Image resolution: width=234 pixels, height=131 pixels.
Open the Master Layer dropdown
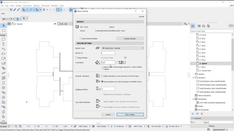click(x=122, y=48)
